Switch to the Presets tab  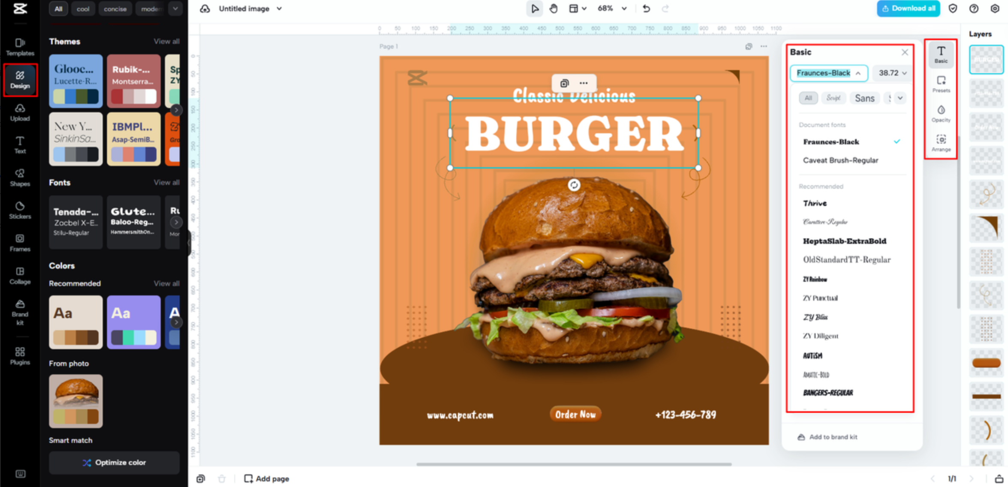[941, 84]
